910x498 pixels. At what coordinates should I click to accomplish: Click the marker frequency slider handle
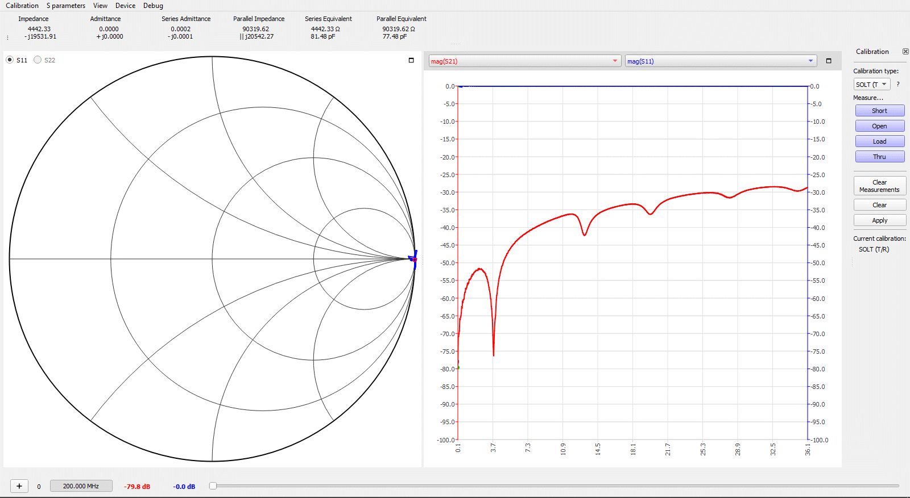[213, 486]
